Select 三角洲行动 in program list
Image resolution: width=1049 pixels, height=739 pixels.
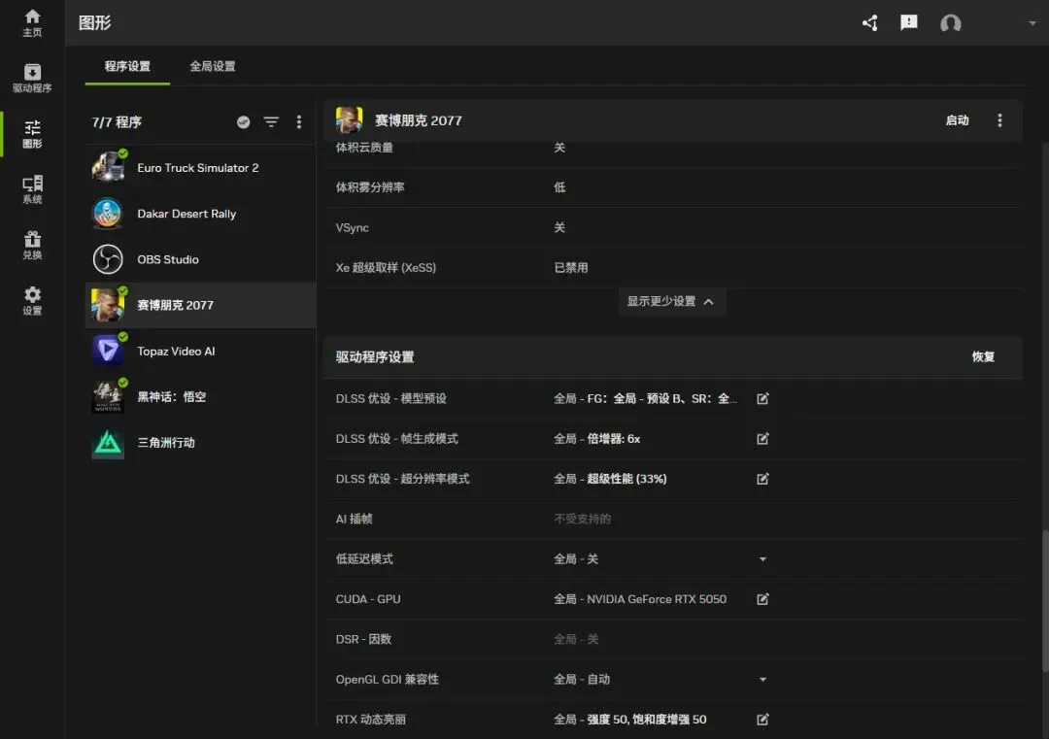point(201,443)
